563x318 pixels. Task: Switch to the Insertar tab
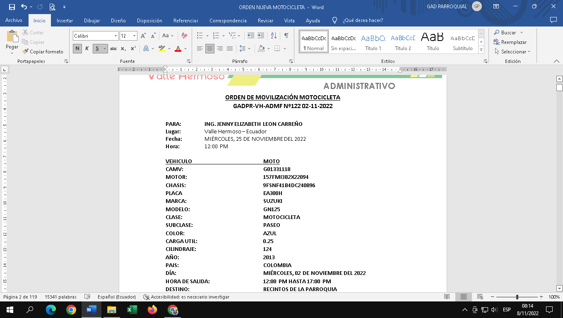(65, 20)
